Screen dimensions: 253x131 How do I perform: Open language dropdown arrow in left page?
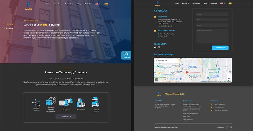tap(100, 4)
